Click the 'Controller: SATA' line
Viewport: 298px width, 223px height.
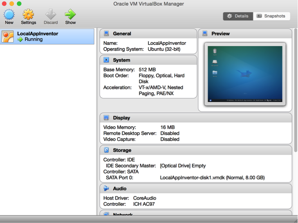click(121, 172)
